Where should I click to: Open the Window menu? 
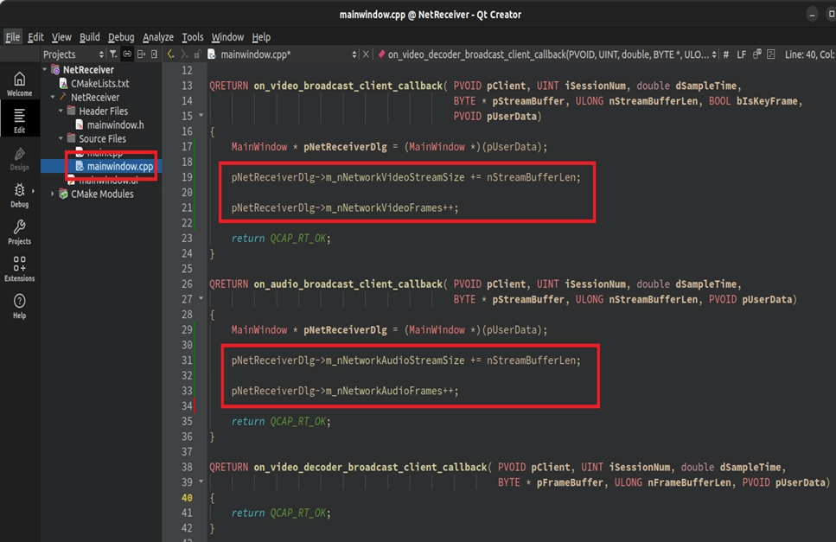(227, 37)
